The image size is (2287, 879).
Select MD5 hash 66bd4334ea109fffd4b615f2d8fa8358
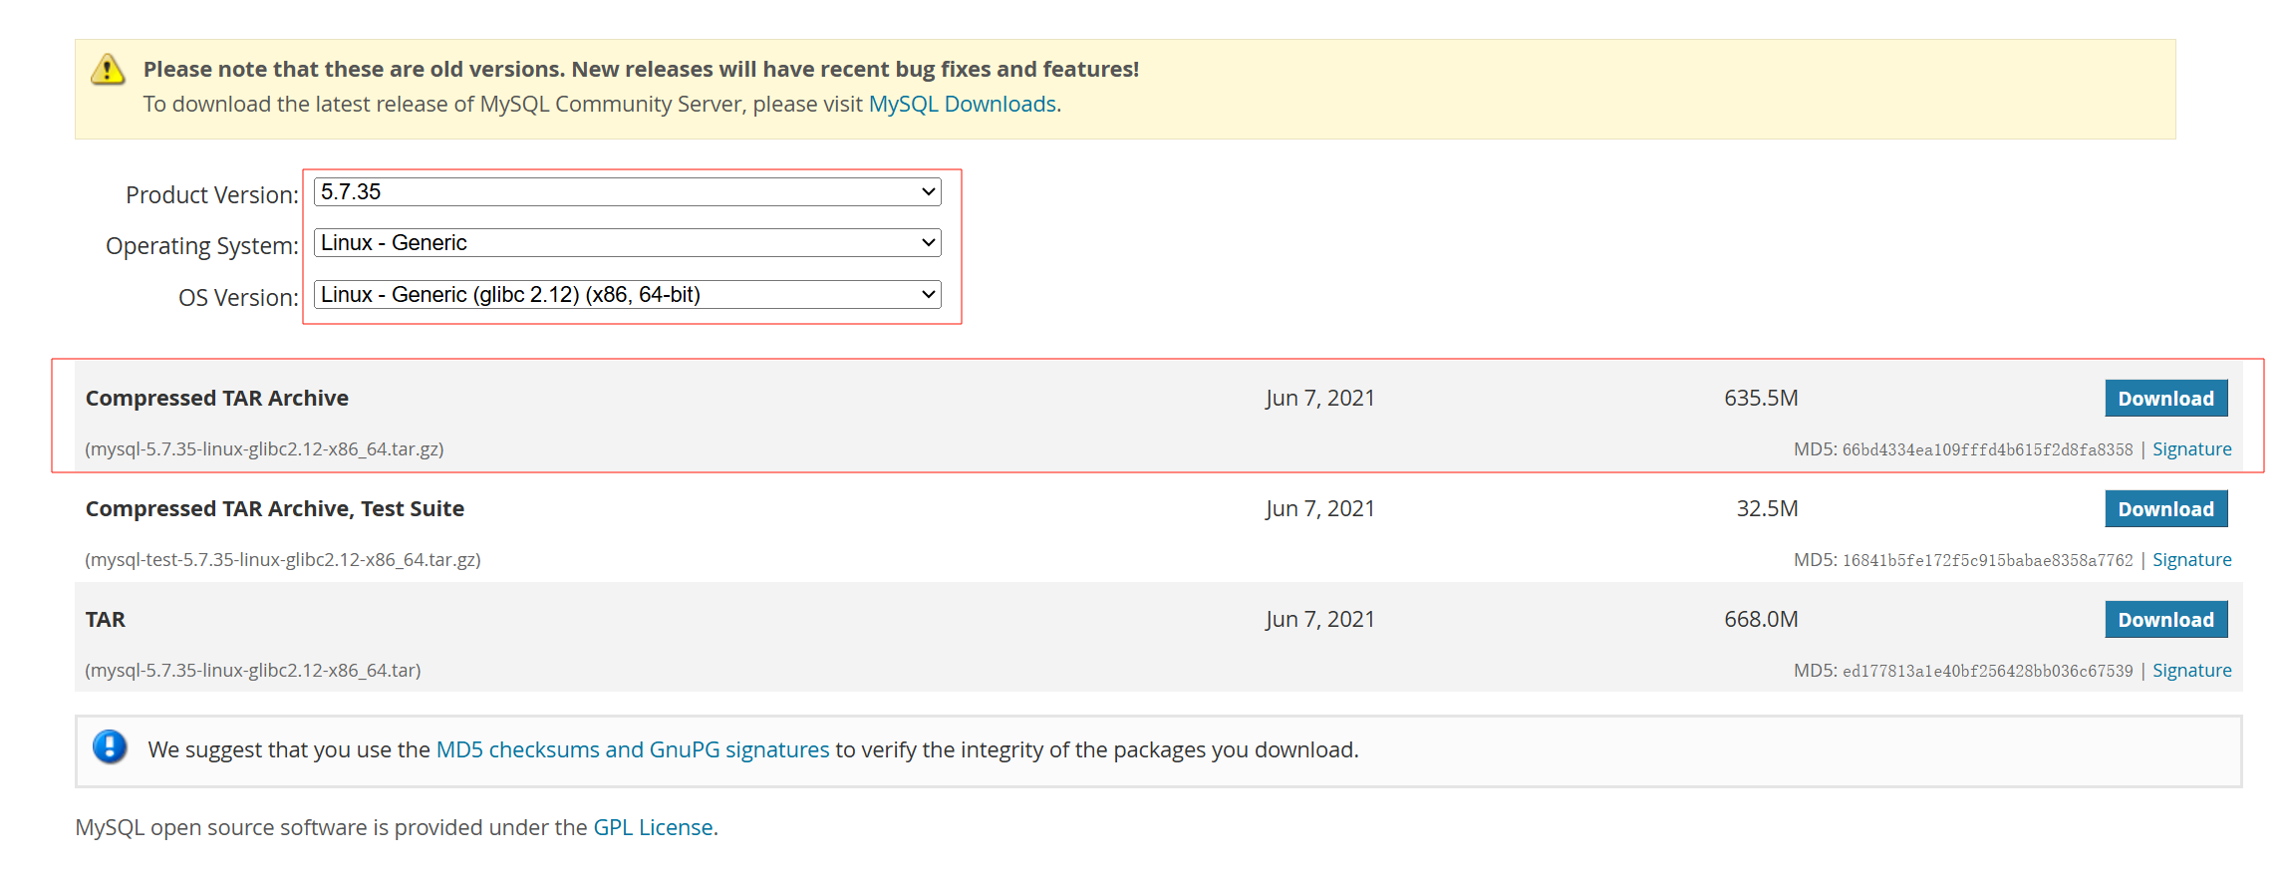tap(1987, 450)
